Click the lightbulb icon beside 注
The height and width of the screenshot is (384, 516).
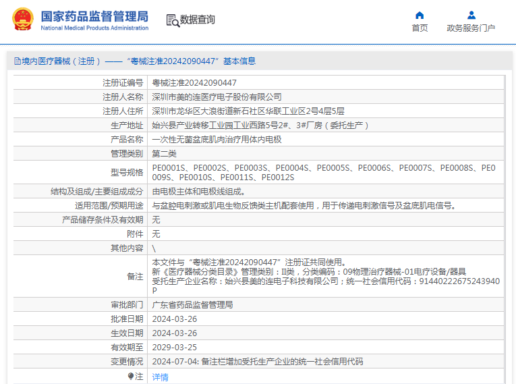130,376
